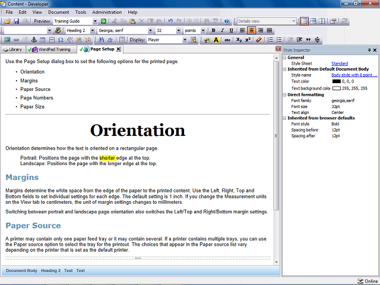Save the document with the floppy disk icon
The width and height of the screenshot is (380, 285).
pyautogui.click(x=16, y=21)
